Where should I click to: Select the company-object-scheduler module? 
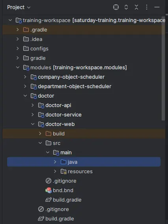(71, 77)
